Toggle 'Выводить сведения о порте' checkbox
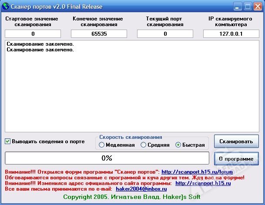The height and width of the screenshot is (205, 265). (x=8, y=141)
